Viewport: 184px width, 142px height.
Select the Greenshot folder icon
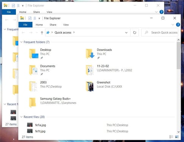(90, 86)
